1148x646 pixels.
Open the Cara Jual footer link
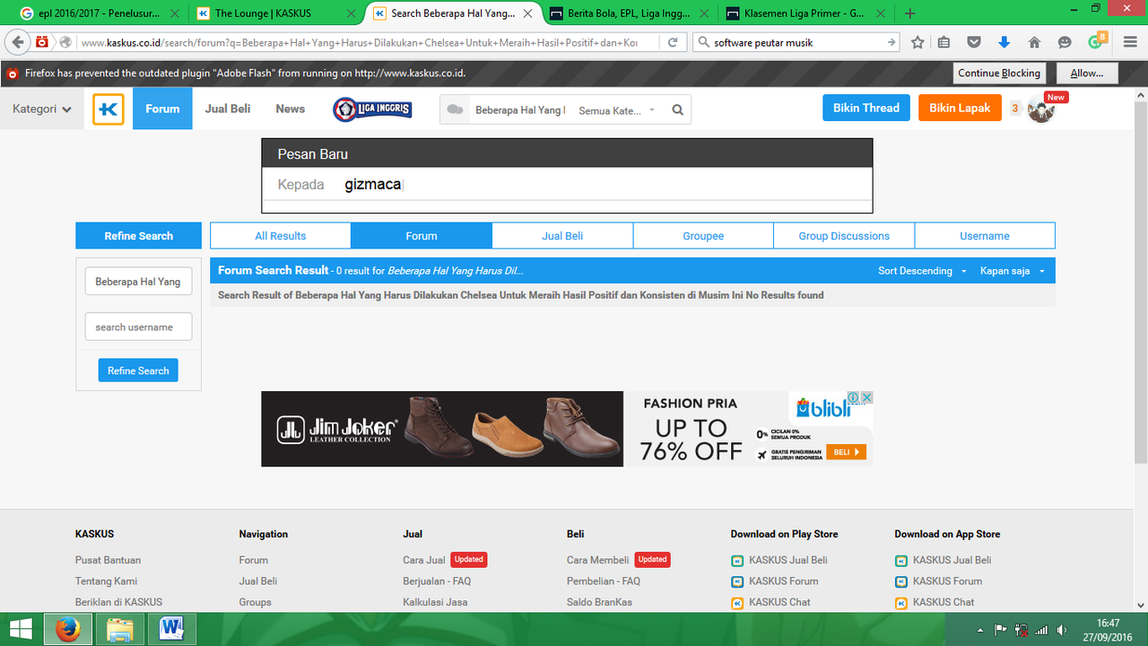[423, 560]
